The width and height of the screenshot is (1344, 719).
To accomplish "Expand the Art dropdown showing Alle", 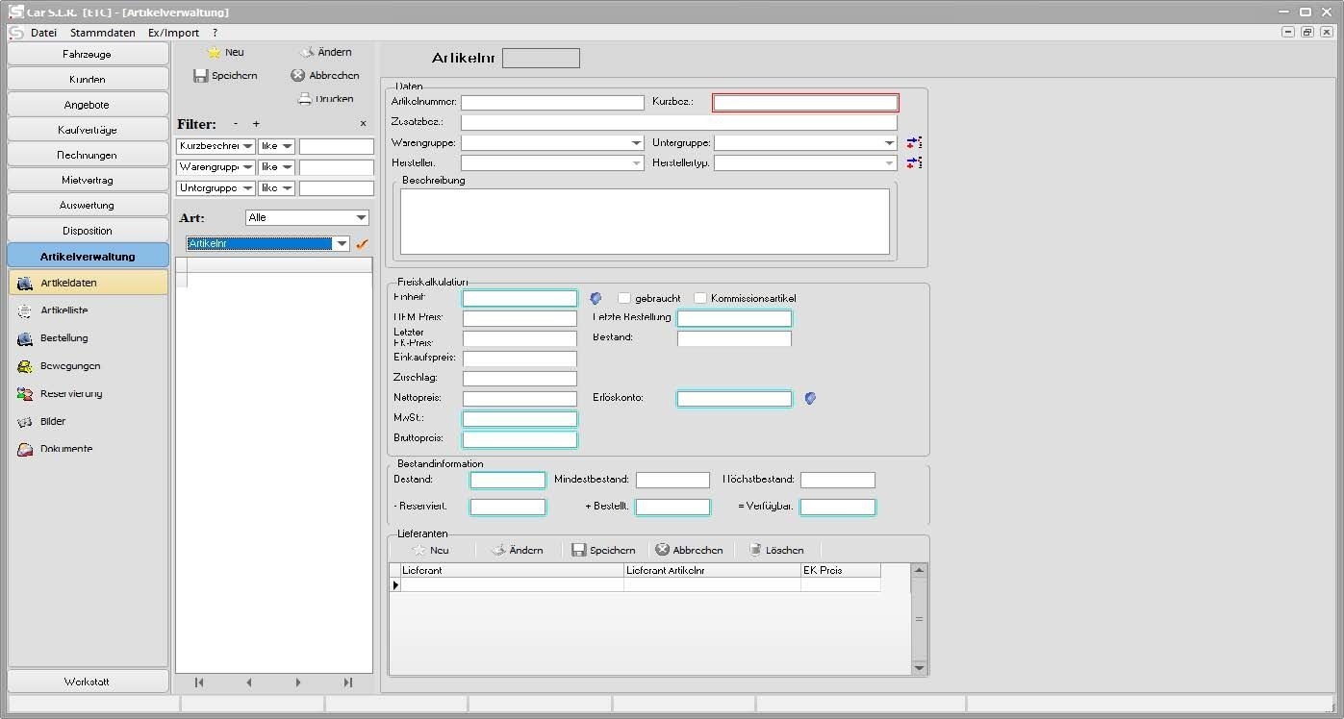I will [361, 218].
